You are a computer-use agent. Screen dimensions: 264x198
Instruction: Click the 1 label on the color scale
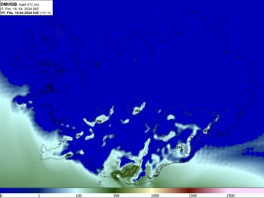[39, 196]
